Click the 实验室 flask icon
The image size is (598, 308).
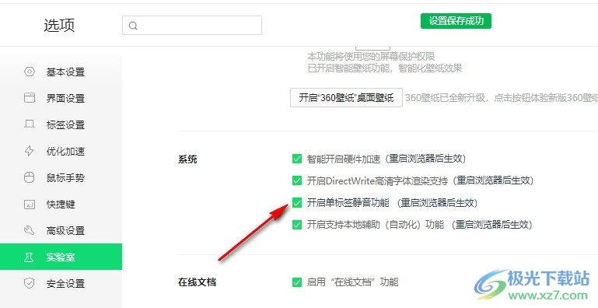coord(30,257)
